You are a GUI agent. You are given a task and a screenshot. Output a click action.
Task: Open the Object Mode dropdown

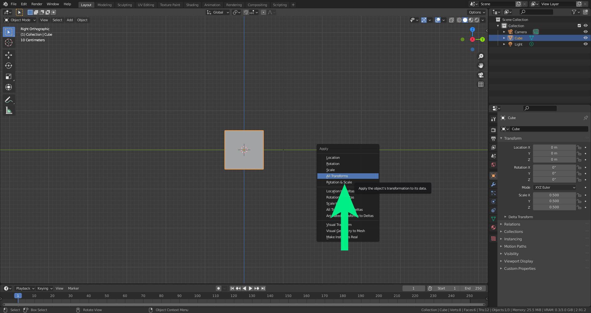pyautogui.click(x=20, y=20)
